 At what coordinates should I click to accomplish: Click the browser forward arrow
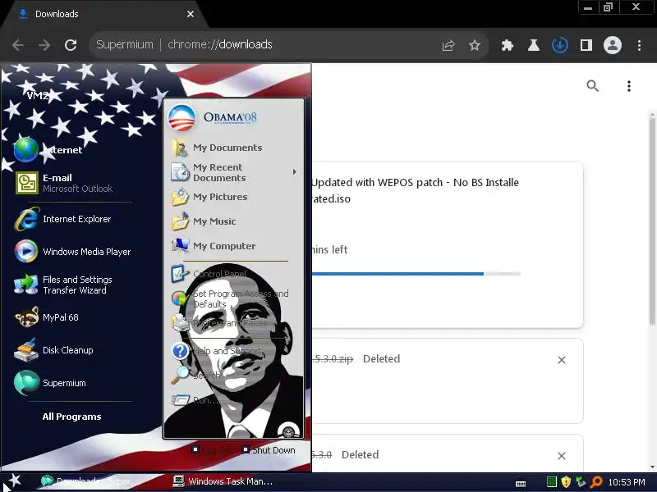click(x=44, y=45)
